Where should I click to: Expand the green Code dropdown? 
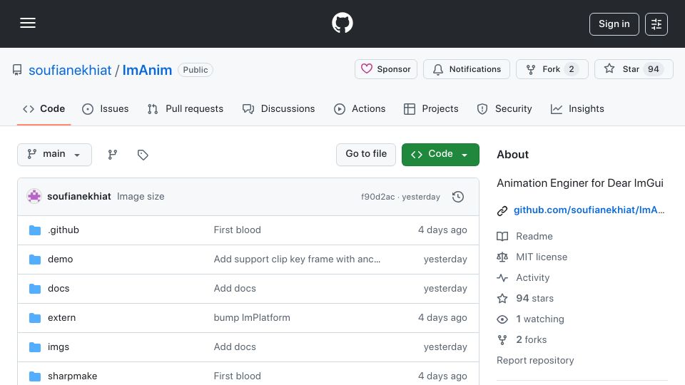point(440,155)
